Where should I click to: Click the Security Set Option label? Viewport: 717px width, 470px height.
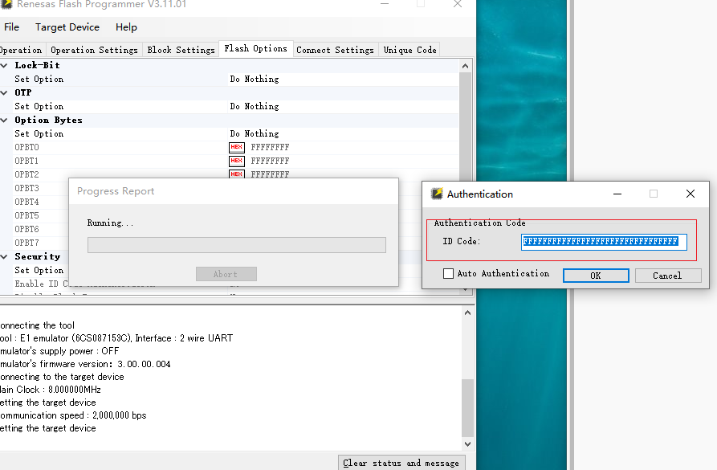(x=39, y=271)
